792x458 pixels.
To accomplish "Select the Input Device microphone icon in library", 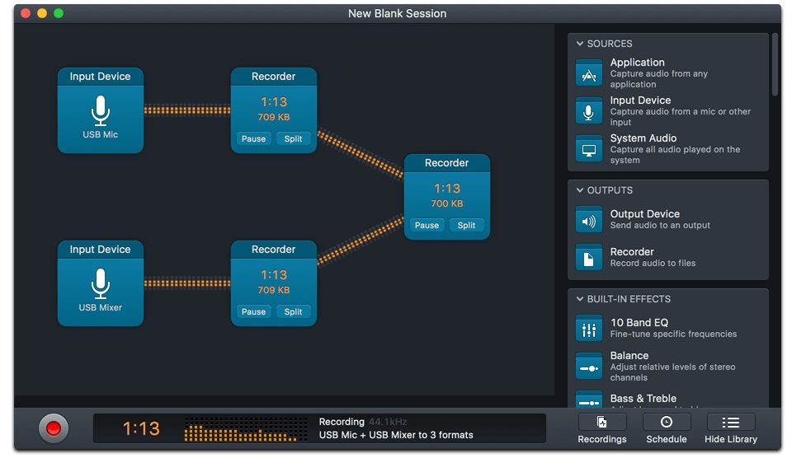I will tap(588, 111).
